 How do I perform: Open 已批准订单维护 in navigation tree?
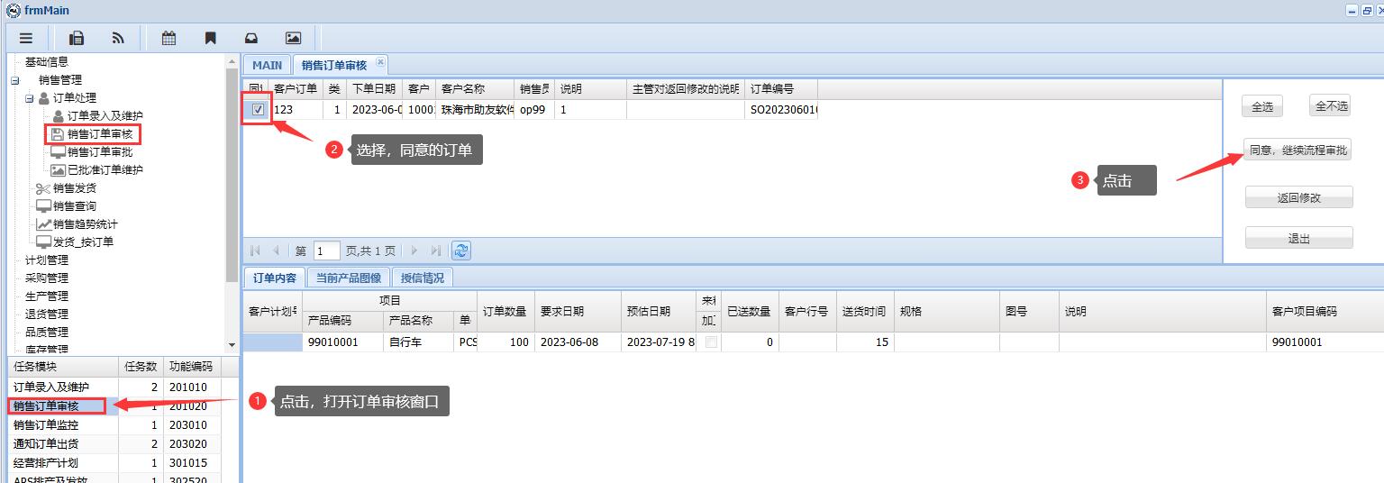105,170
